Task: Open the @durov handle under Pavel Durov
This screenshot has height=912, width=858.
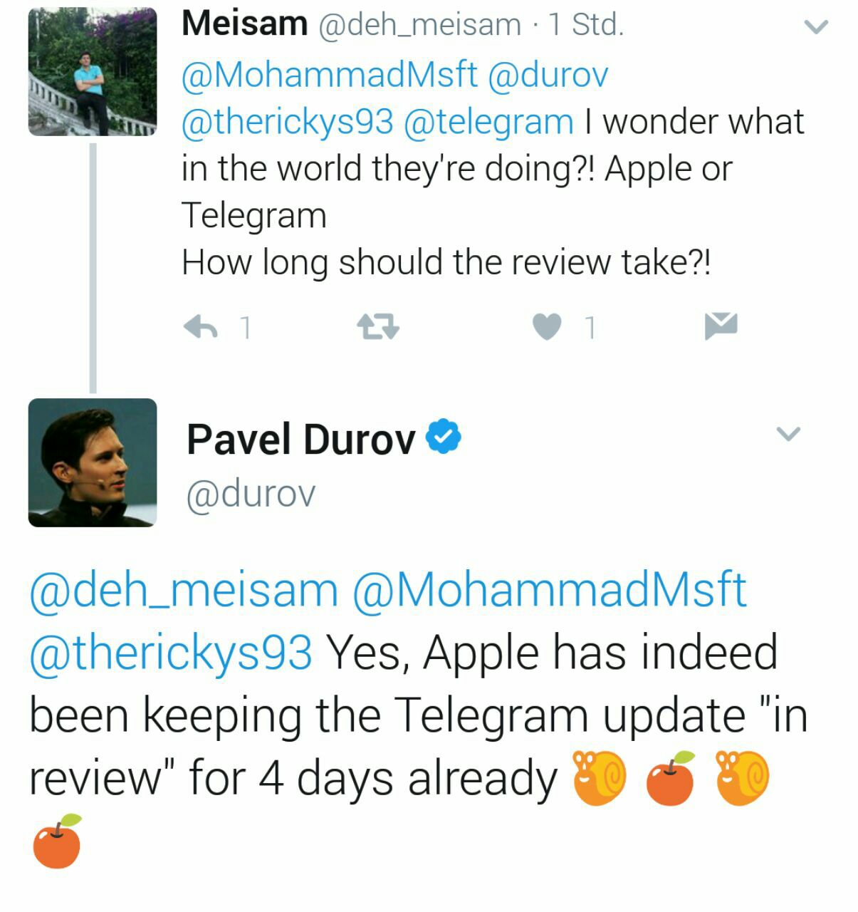Action: point(251,494)
